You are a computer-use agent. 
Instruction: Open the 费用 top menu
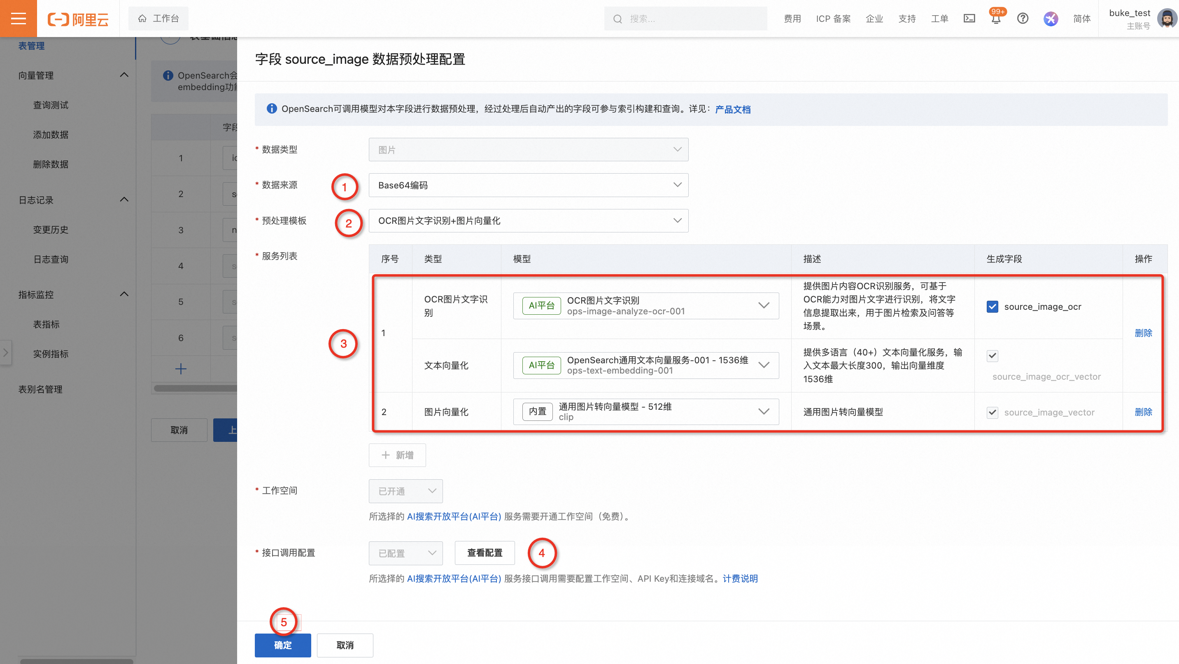792,19
